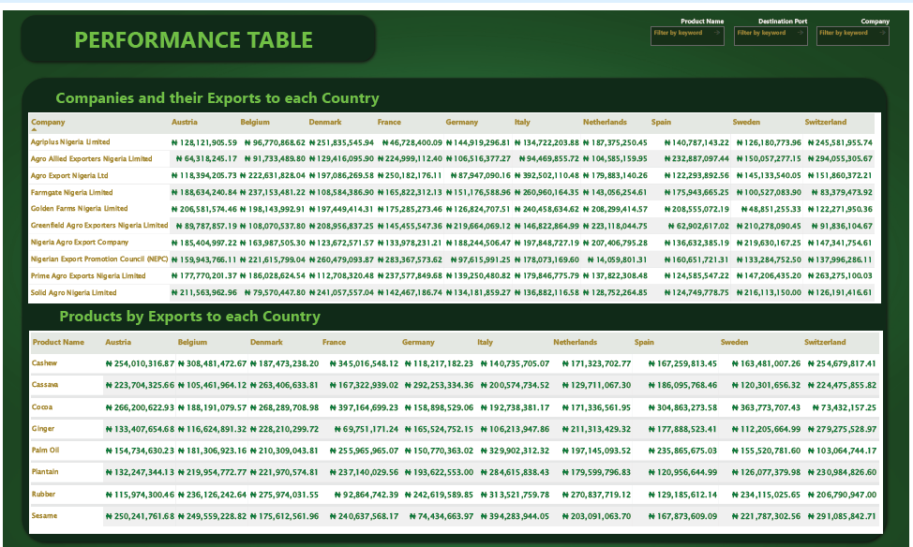The height and width of the screenshot is (547, 913).
Task: Click the Company filter apply arrow
Action: click(882, 33)
